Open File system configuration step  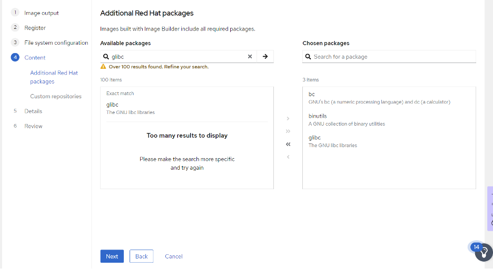(56, 43)
